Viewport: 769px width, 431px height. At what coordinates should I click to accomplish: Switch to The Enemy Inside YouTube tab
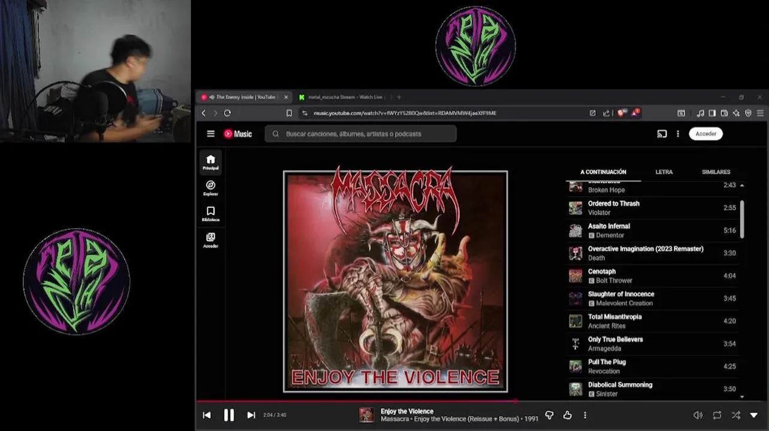tap(244, 97)
